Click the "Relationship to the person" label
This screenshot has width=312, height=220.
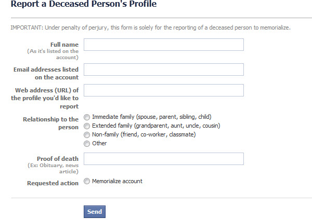(x=50, y=123)
